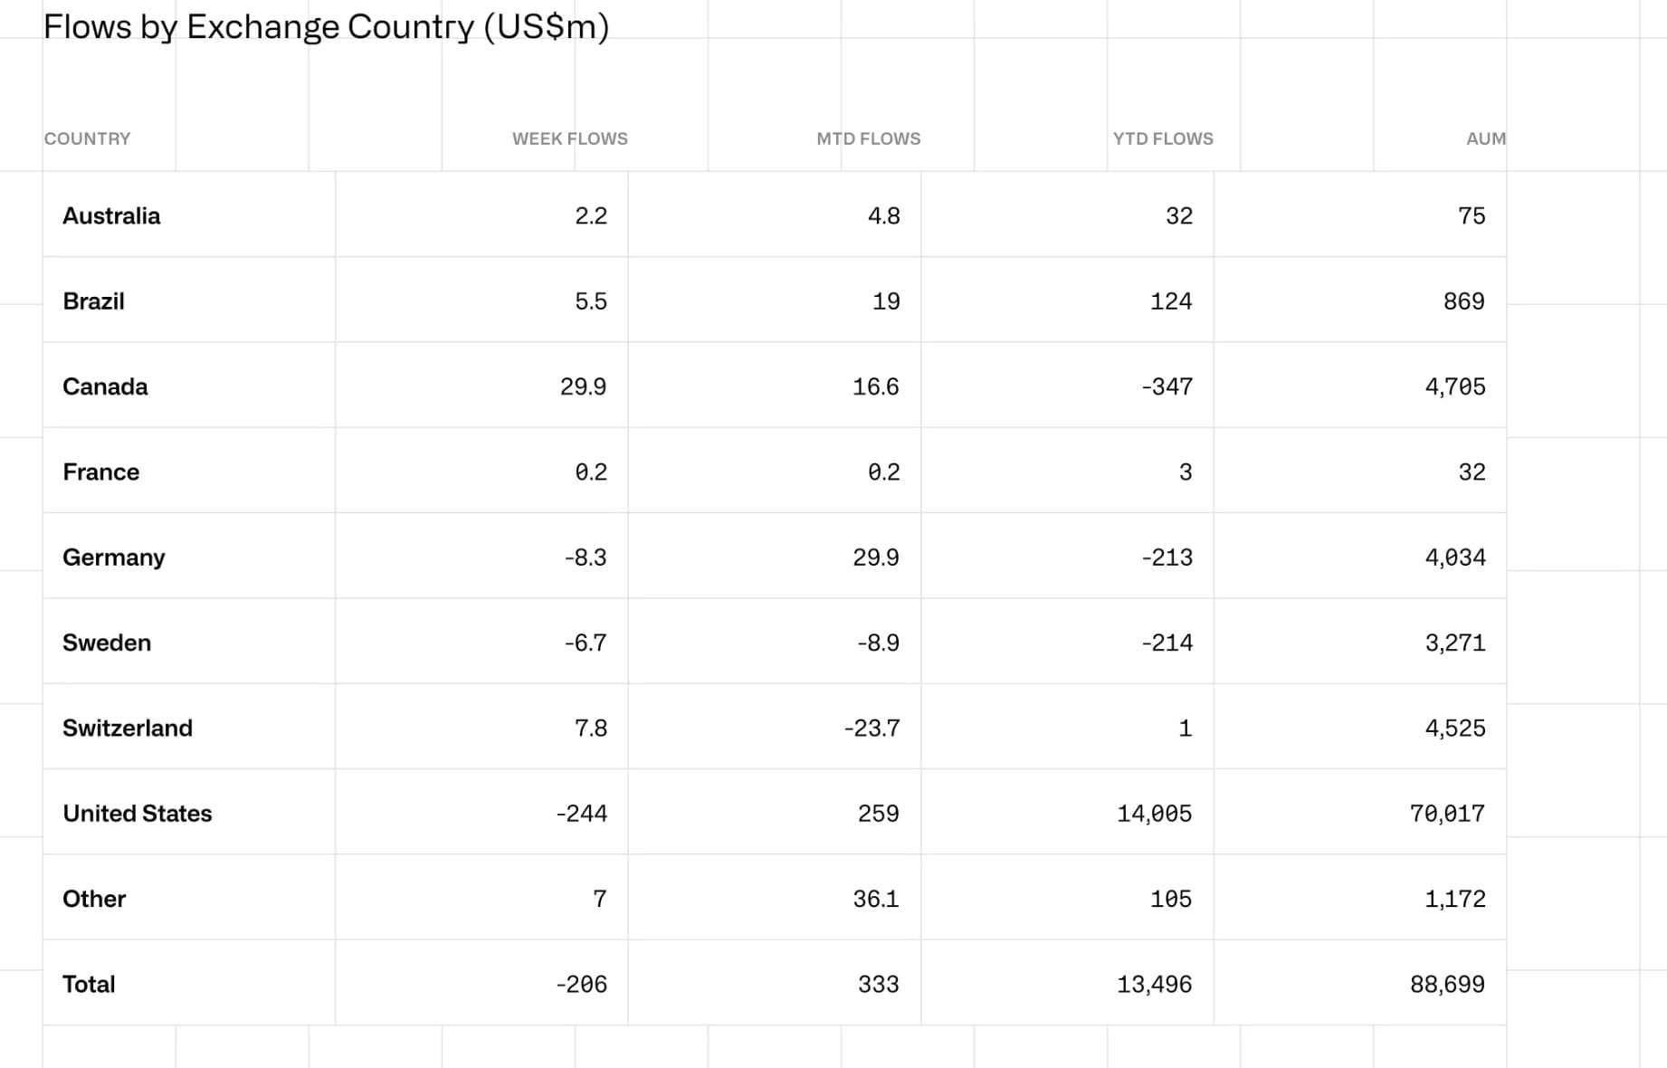Click Switzerland's MTD flows value -23.7
This screenshot has height=1068, width=1667.
[x=872, y=728]
